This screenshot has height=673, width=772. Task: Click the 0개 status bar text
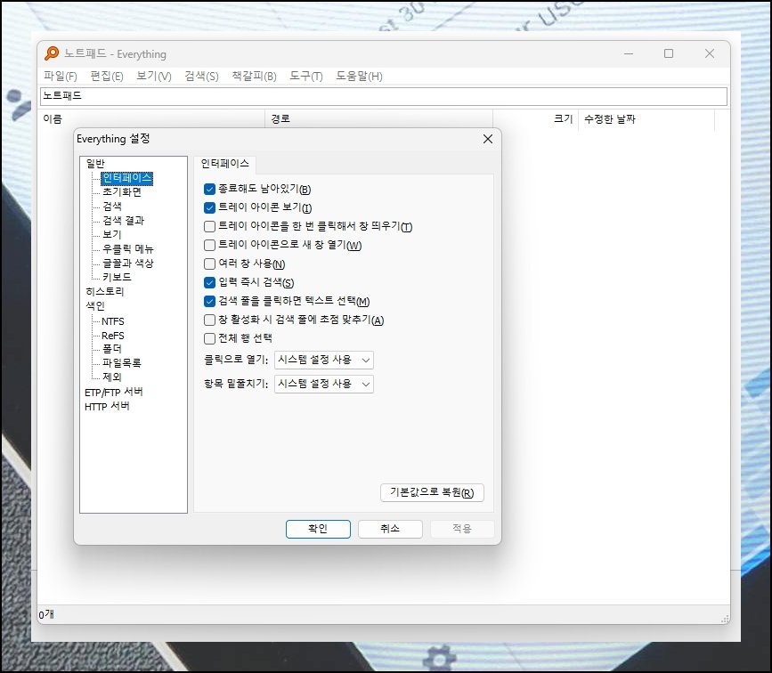click(x=46, y=614)
